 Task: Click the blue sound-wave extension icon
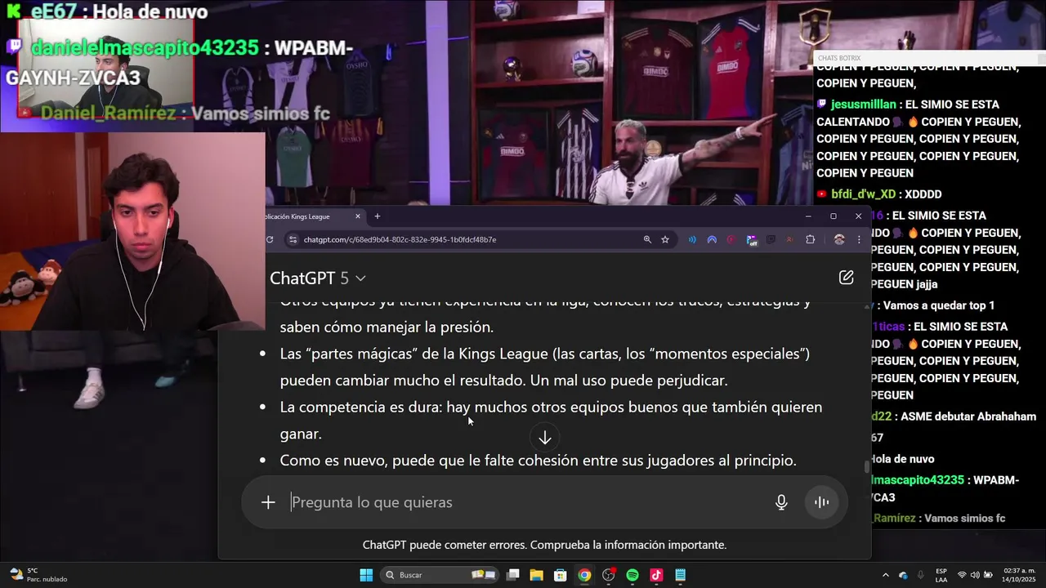[x=692, y=239]
